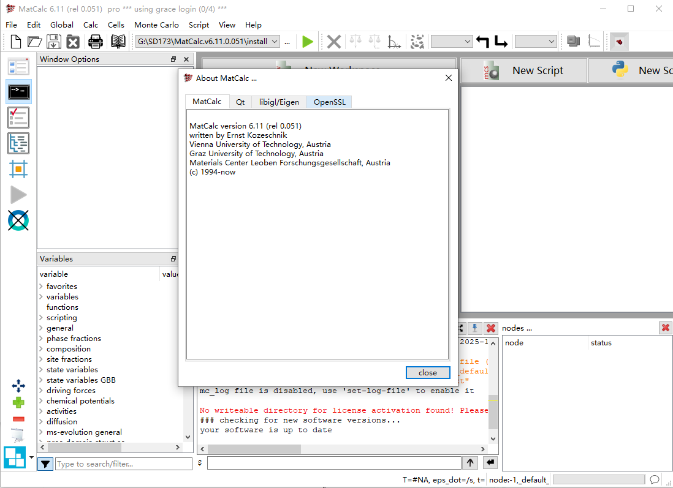
Task: Click the left-turn black arrow icon
Action: click(x=483, y=42)
